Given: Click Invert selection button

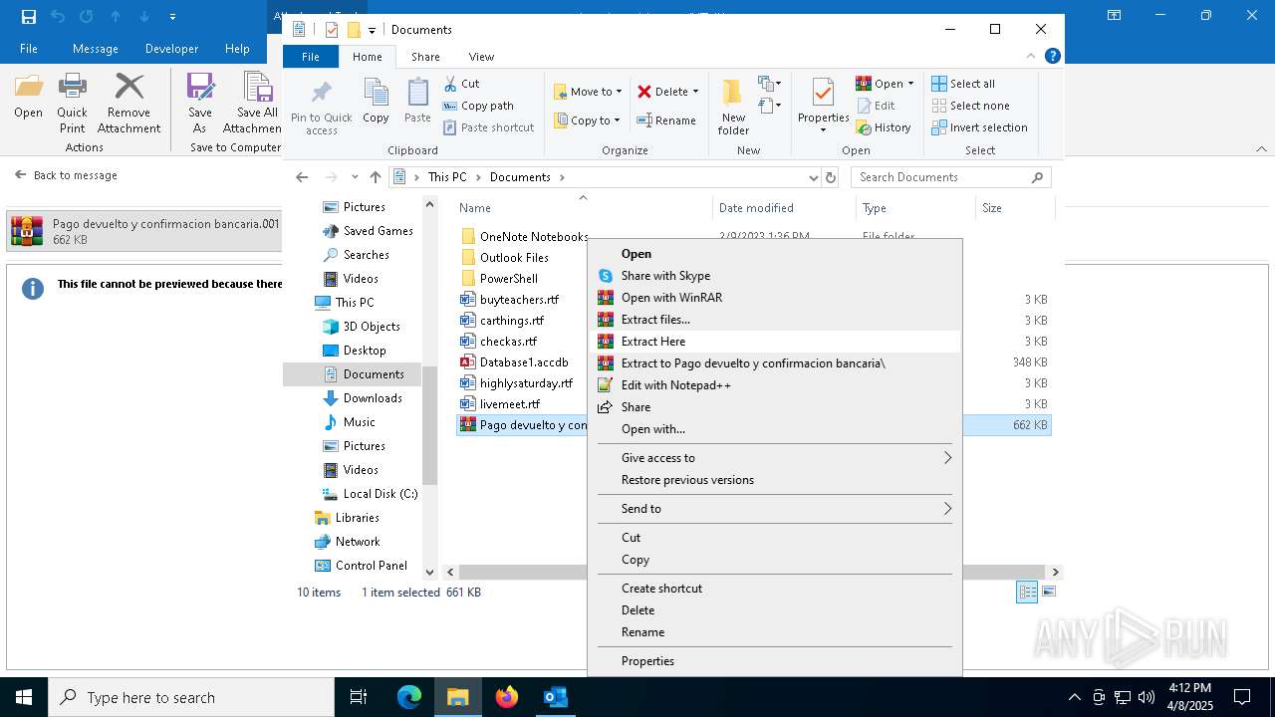Looking at the screenshot, I should pos(980,127).
